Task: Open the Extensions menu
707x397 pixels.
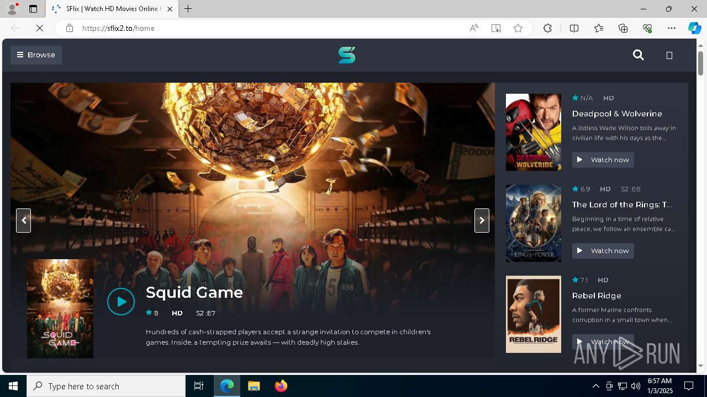Action: tap(547, 28)
